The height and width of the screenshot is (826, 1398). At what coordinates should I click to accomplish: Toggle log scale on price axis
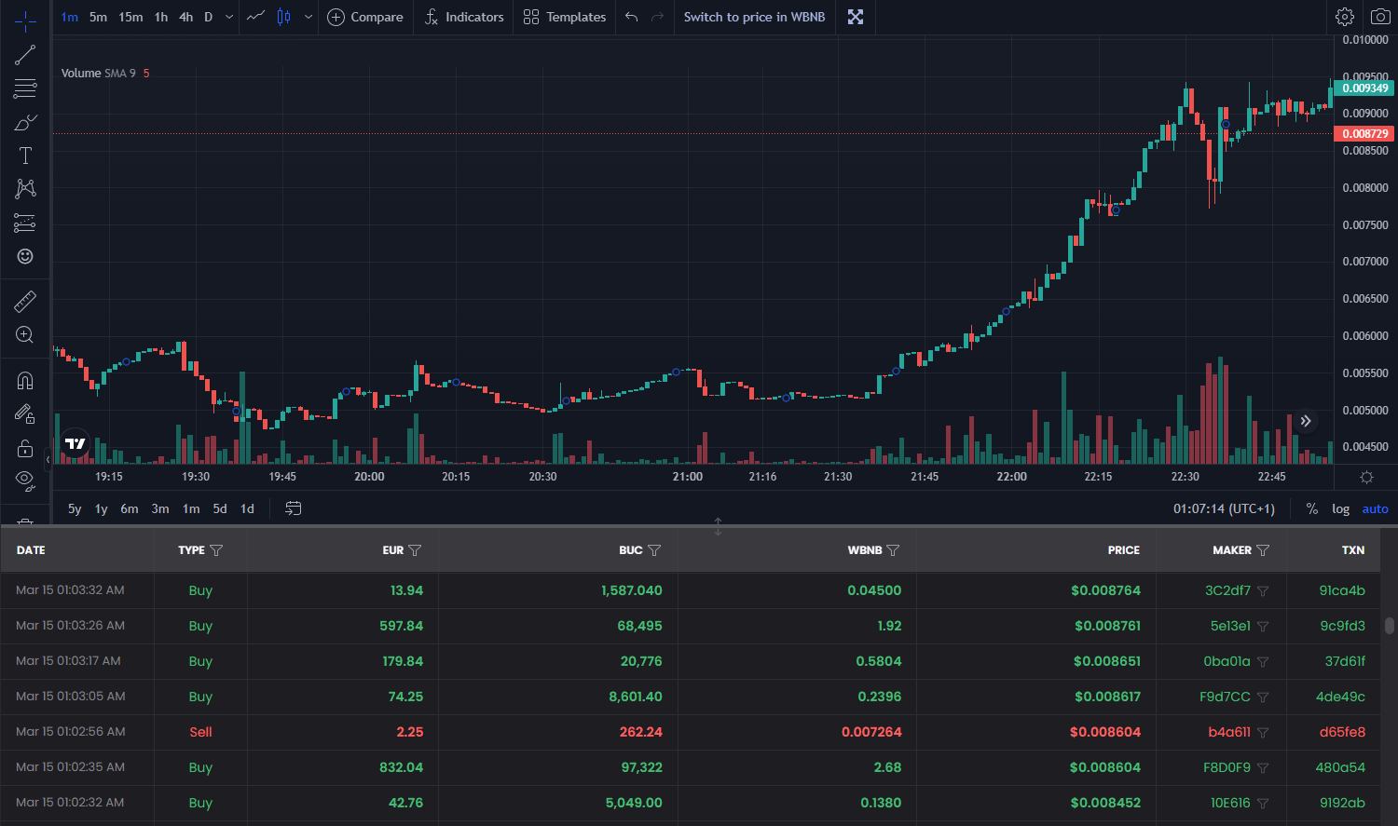coord(1340,508)
